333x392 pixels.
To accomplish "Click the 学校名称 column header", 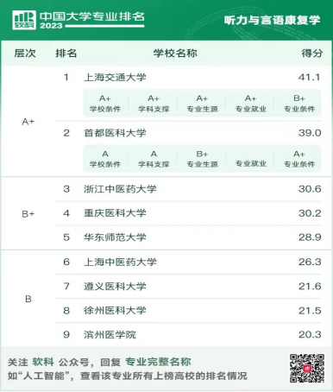I will (175, 54).
